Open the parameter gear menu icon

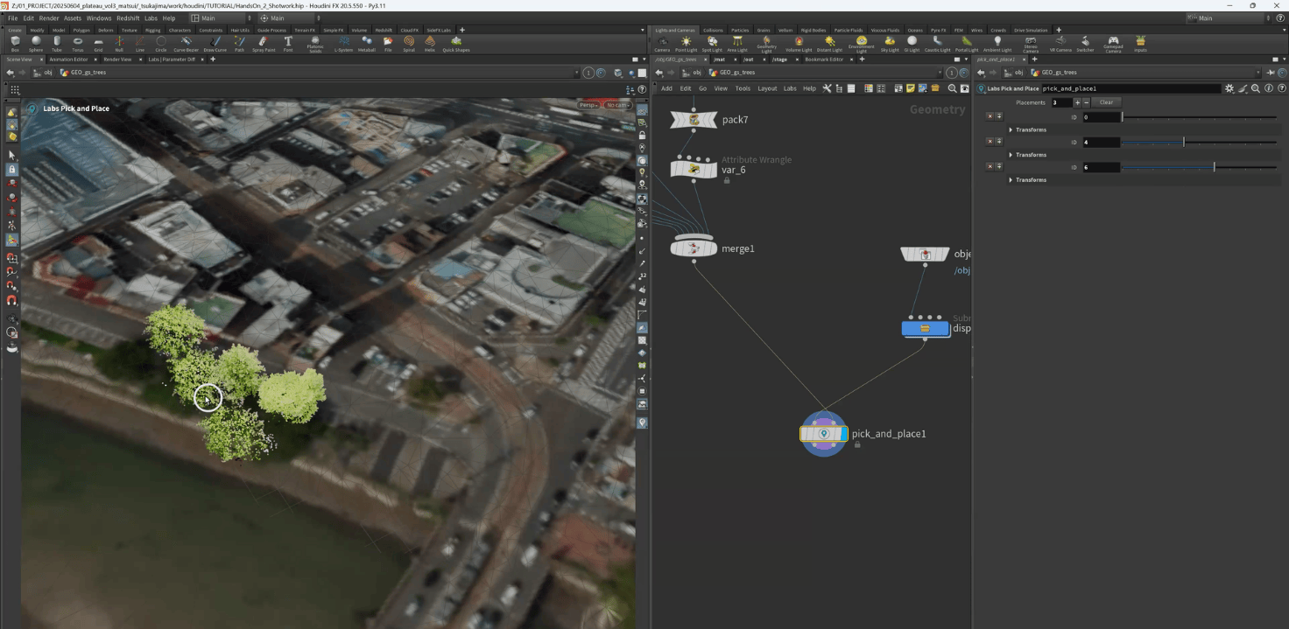[x=1229, y=88]
